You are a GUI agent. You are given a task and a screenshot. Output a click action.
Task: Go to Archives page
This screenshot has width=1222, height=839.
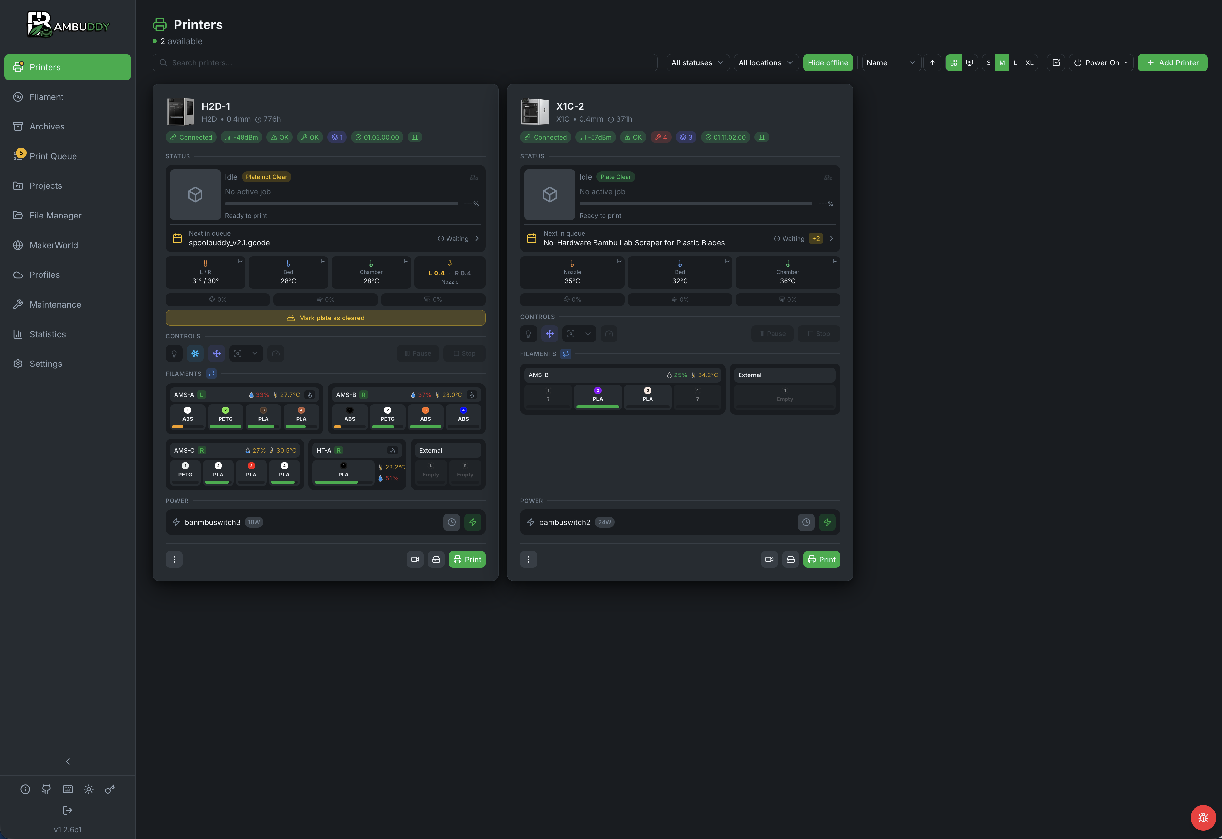[x=68, y=127]
